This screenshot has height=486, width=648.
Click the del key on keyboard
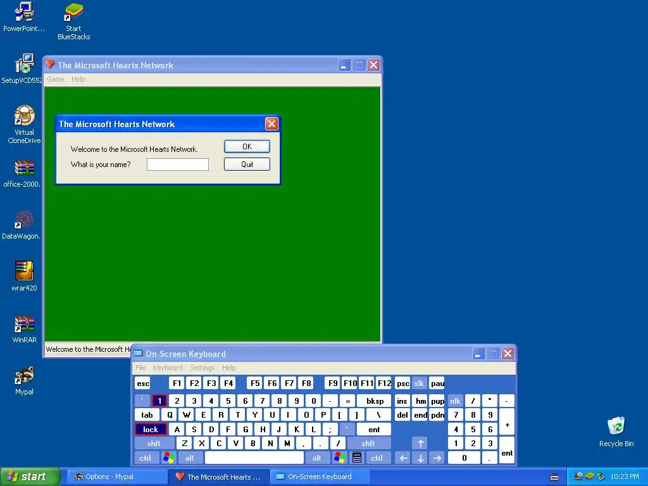click(402, 415)
